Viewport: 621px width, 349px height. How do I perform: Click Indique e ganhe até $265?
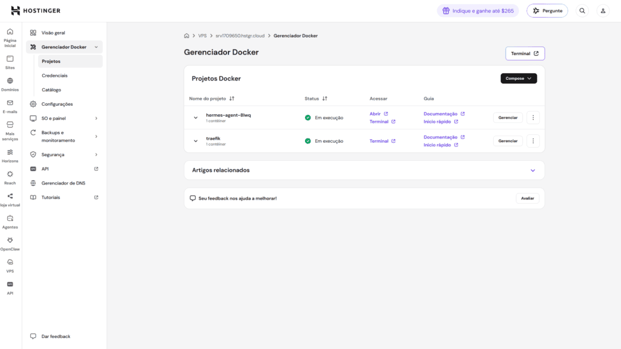point(478,11)
